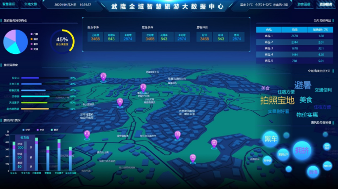Click the 黑车 bubble
Viewport: 338px width, 189px height.
coord(271,139)
